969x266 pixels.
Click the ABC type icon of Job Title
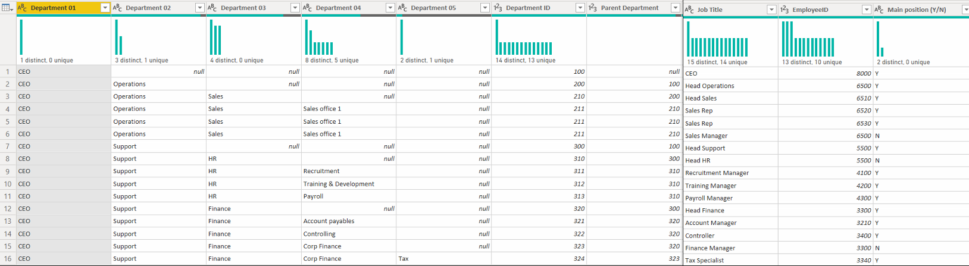point(689,10)
